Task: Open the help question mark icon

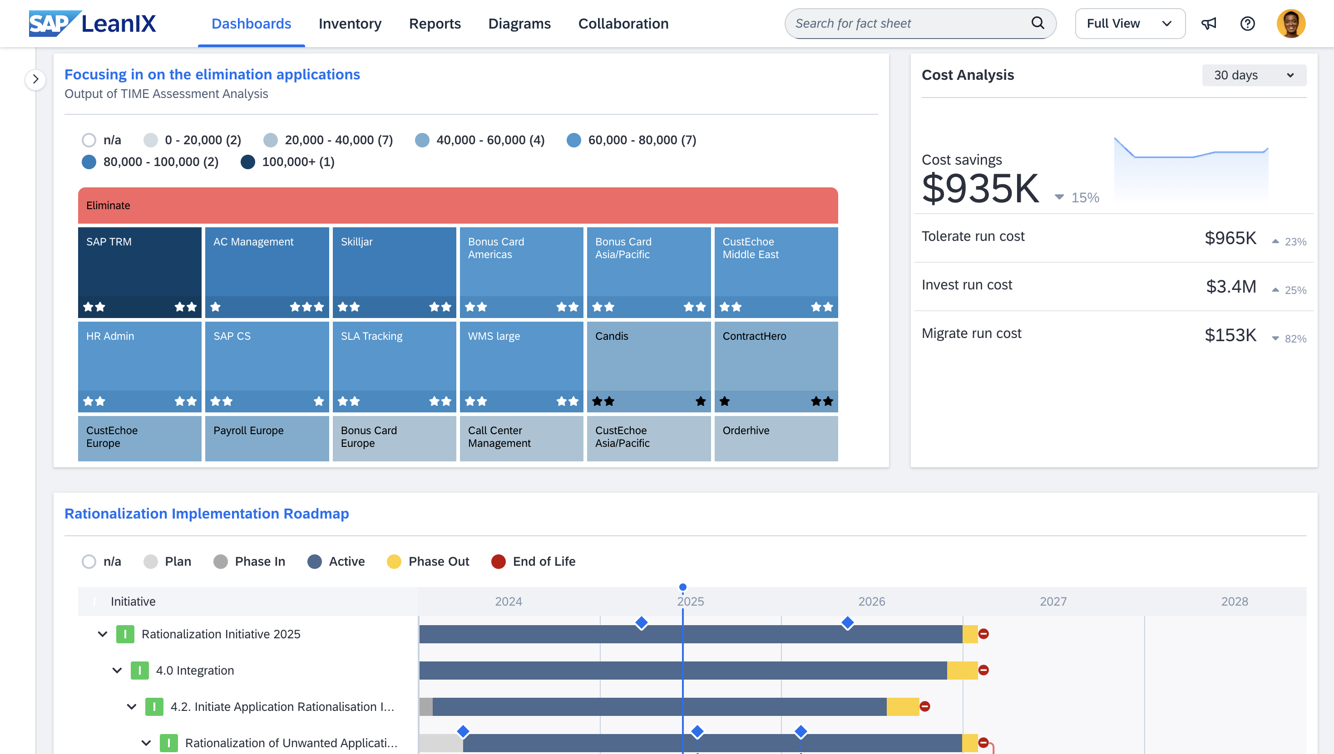Action: pyautogui.click(x=1247, y=23)
